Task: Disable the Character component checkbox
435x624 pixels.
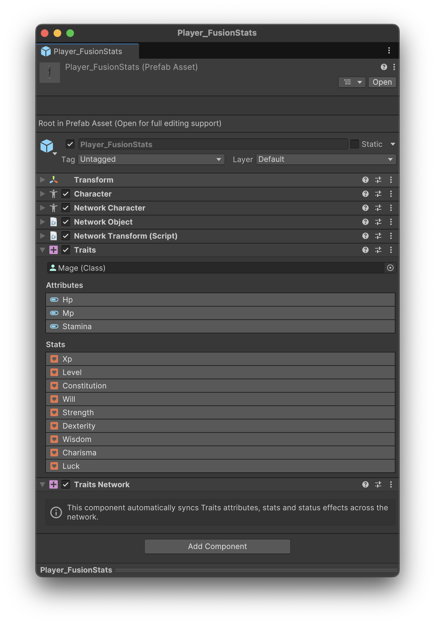Action: [66, 194]
